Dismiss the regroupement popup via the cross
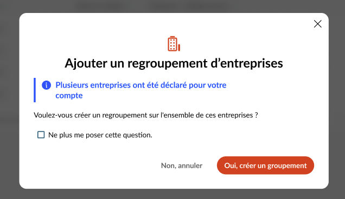345x199 pixels. (317, 24)
